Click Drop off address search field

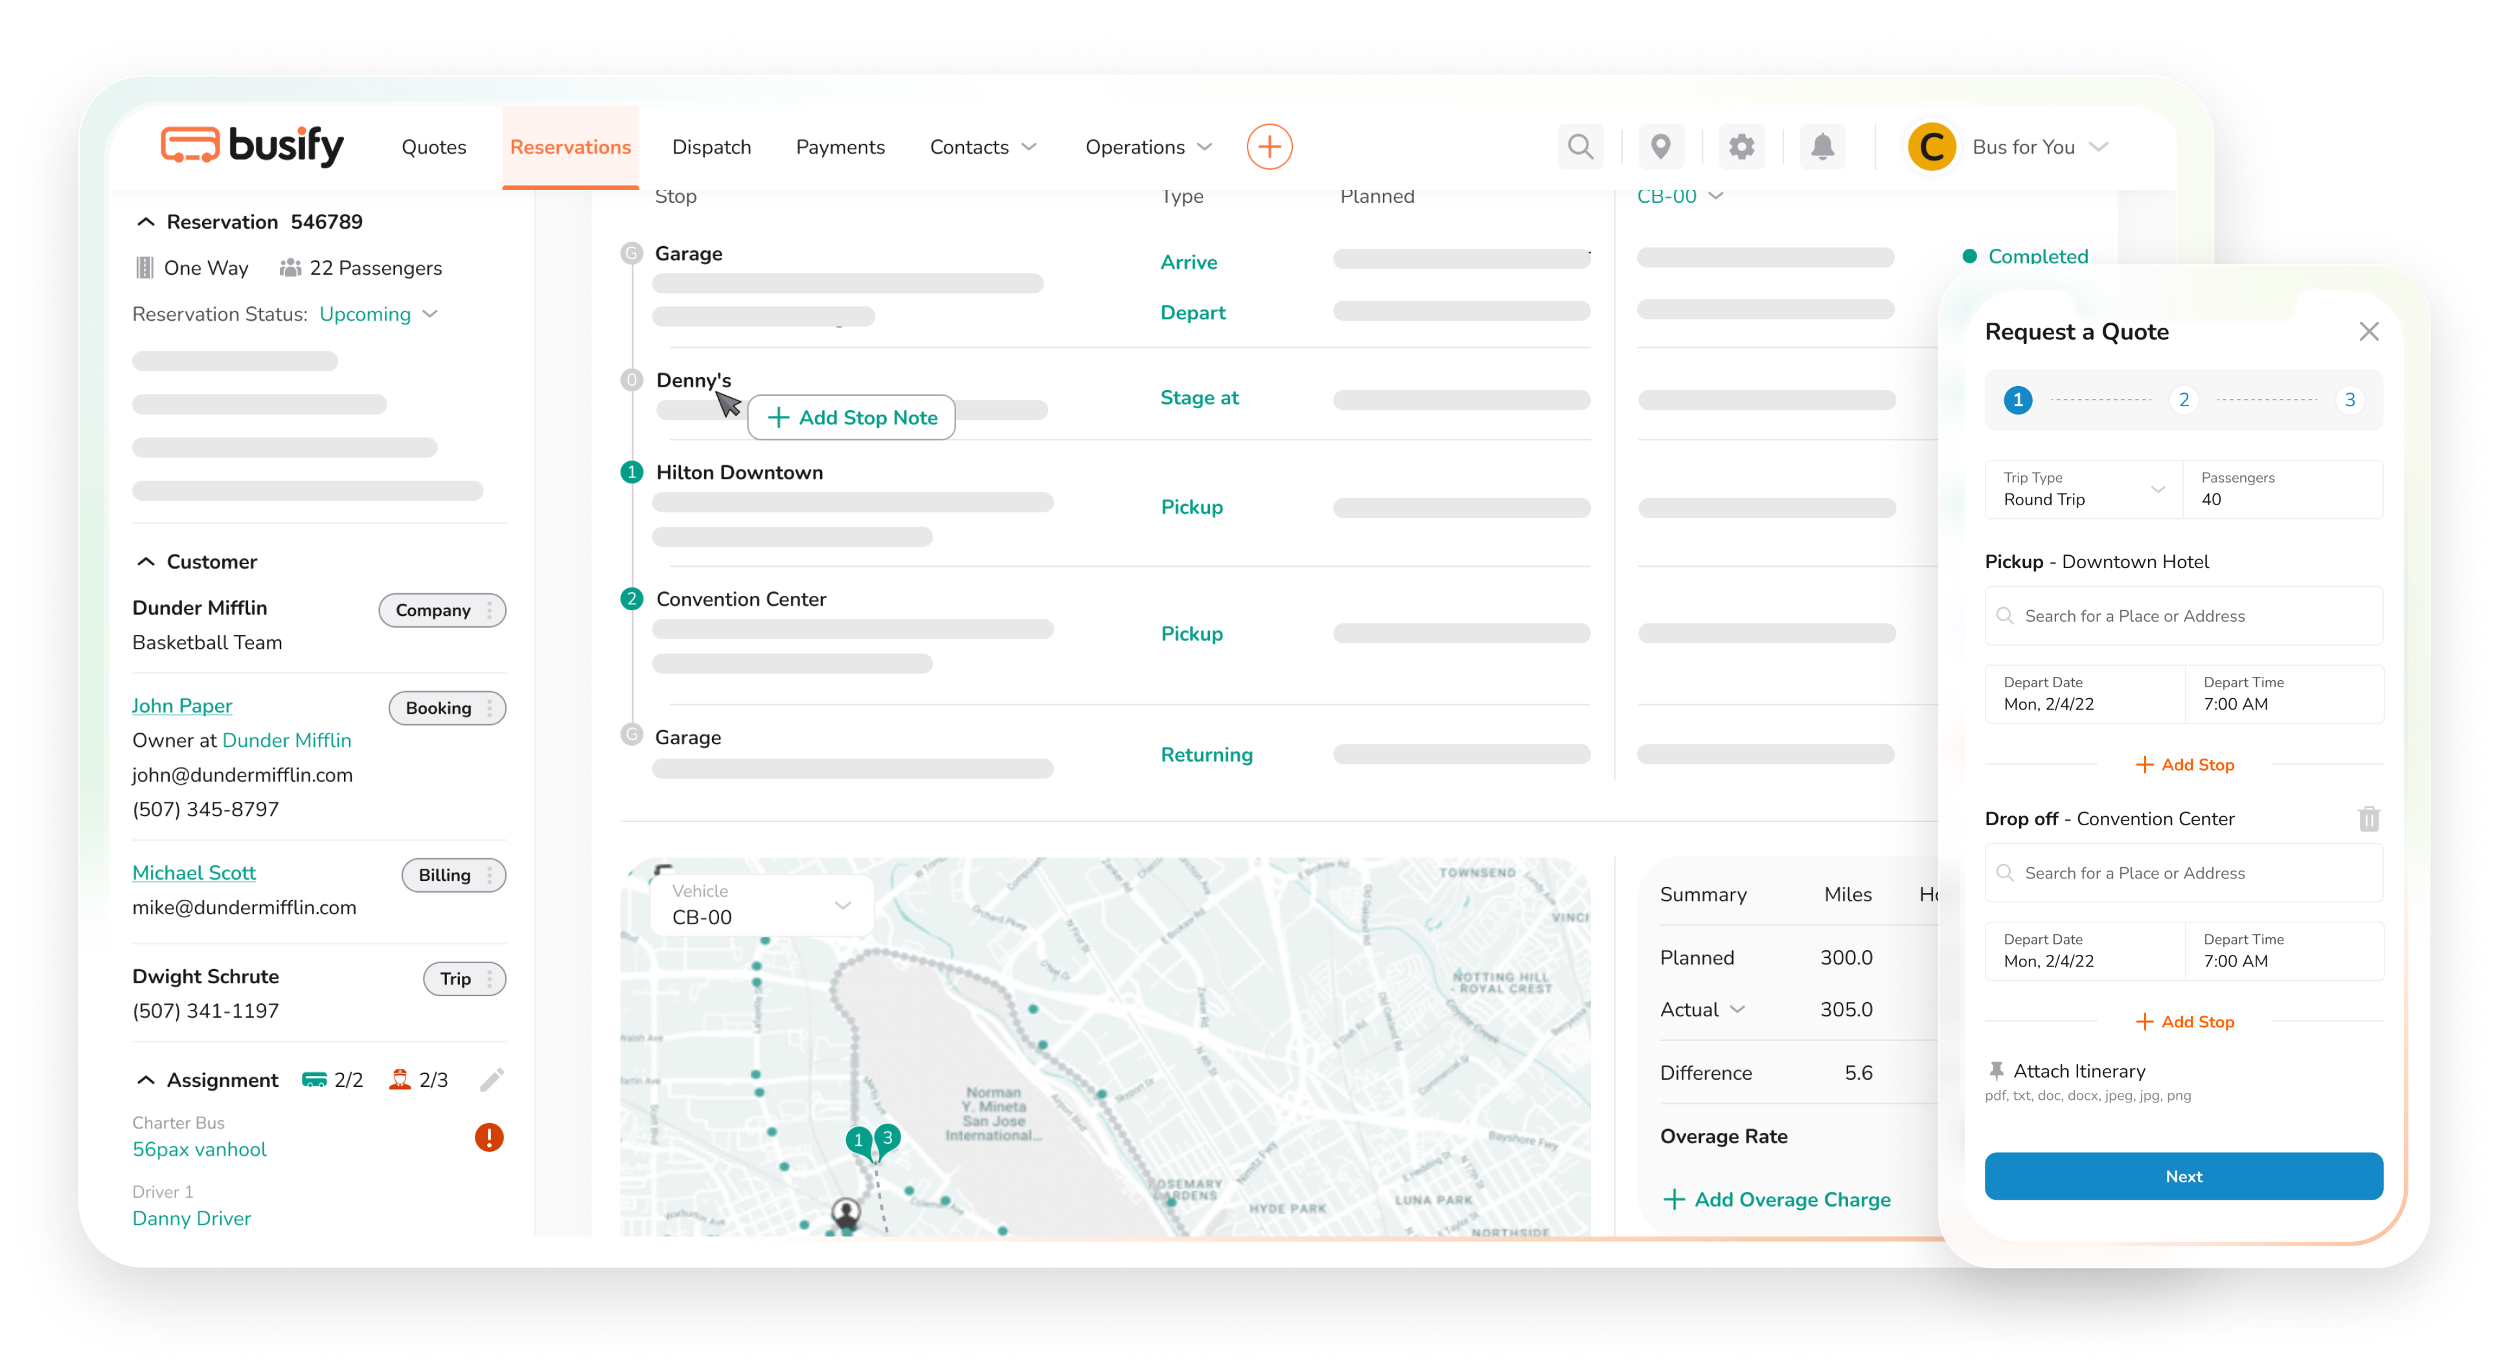pyautogui.click(x=2183, y=873)
